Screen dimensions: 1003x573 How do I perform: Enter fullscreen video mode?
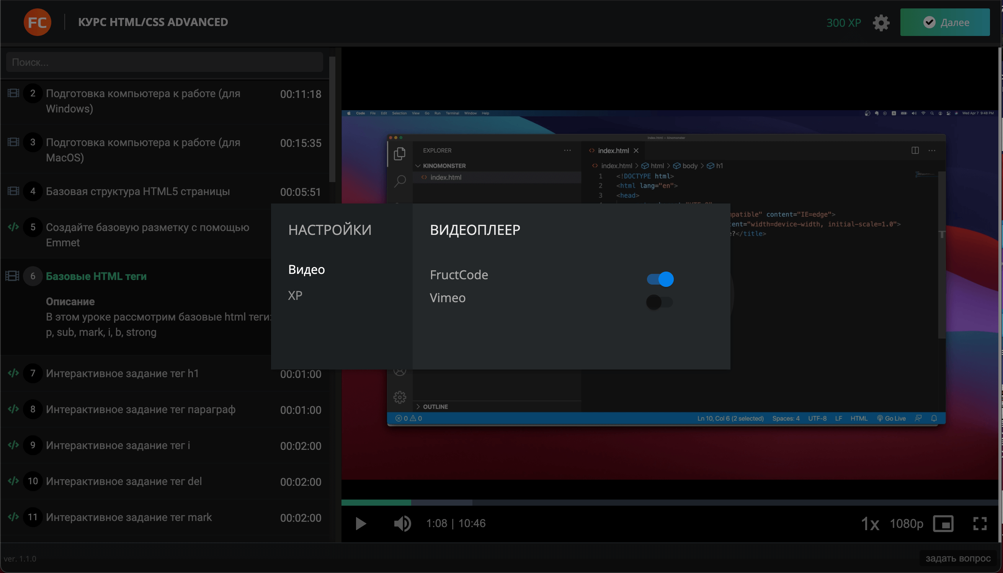(x=980, y=524)
